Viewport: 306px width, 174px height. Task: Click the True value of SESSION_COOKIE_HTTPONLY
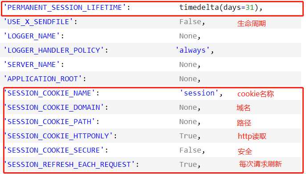point(188,136)
